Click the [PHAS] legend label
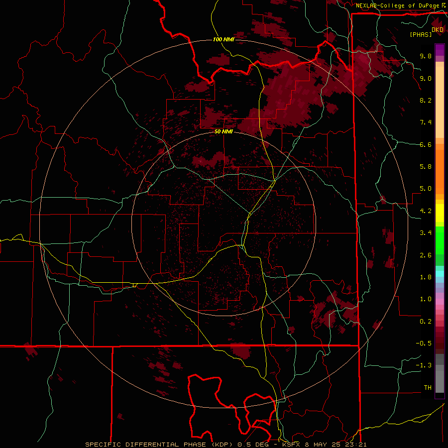Image resolution: width=448 pixels, height=448 pixels. coord(421,34)
